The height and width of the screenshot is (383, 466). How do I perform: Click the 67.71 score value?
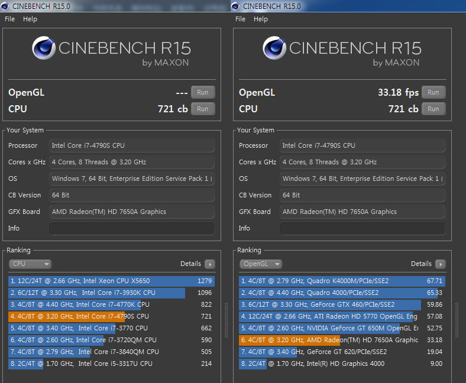435,281
